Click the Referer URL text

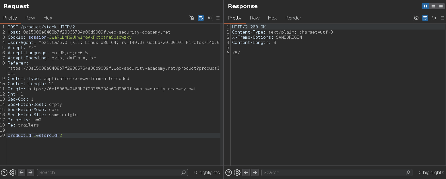[x=114, y=71]
